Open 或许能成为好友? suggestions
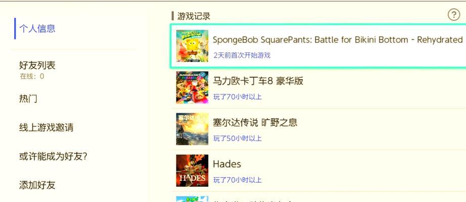Image resolution: width=466 pixels, height=202 pixels. [53, 156]
